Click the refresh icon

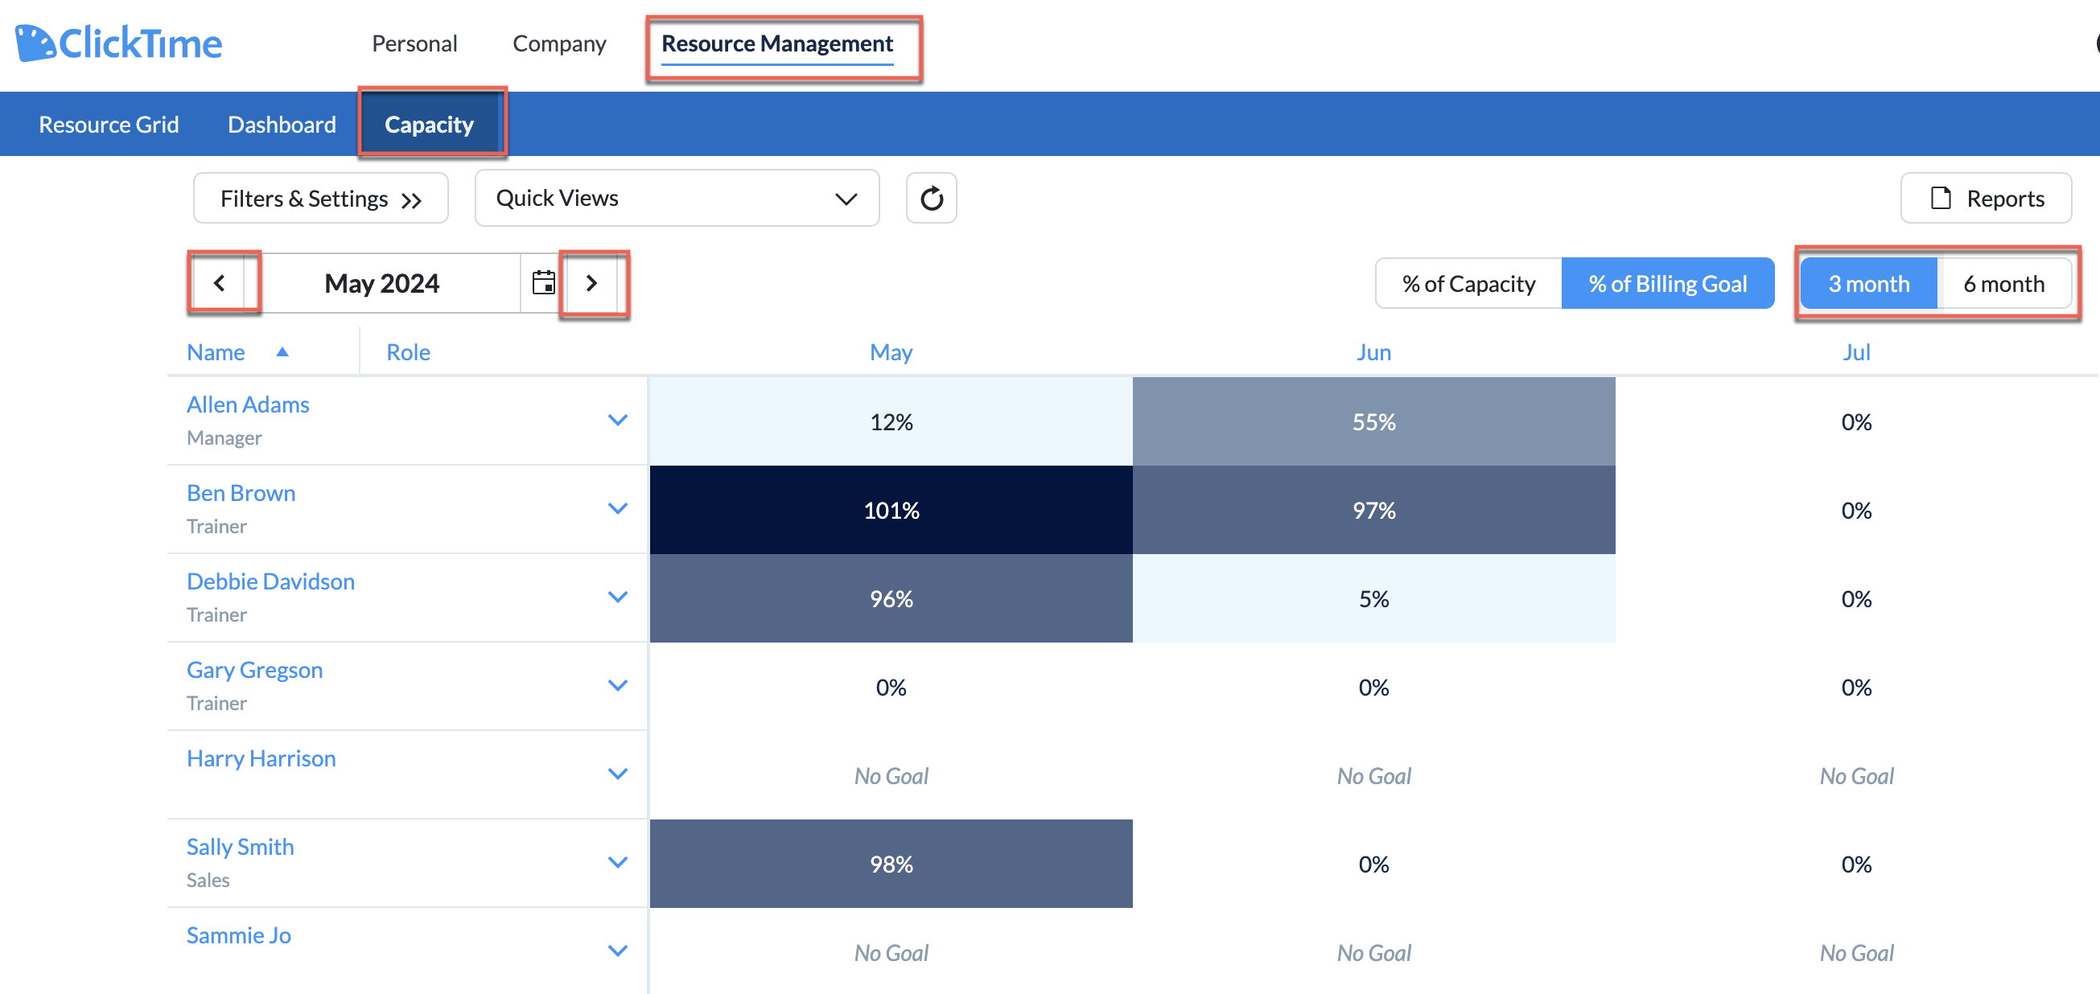coord(931,198)
